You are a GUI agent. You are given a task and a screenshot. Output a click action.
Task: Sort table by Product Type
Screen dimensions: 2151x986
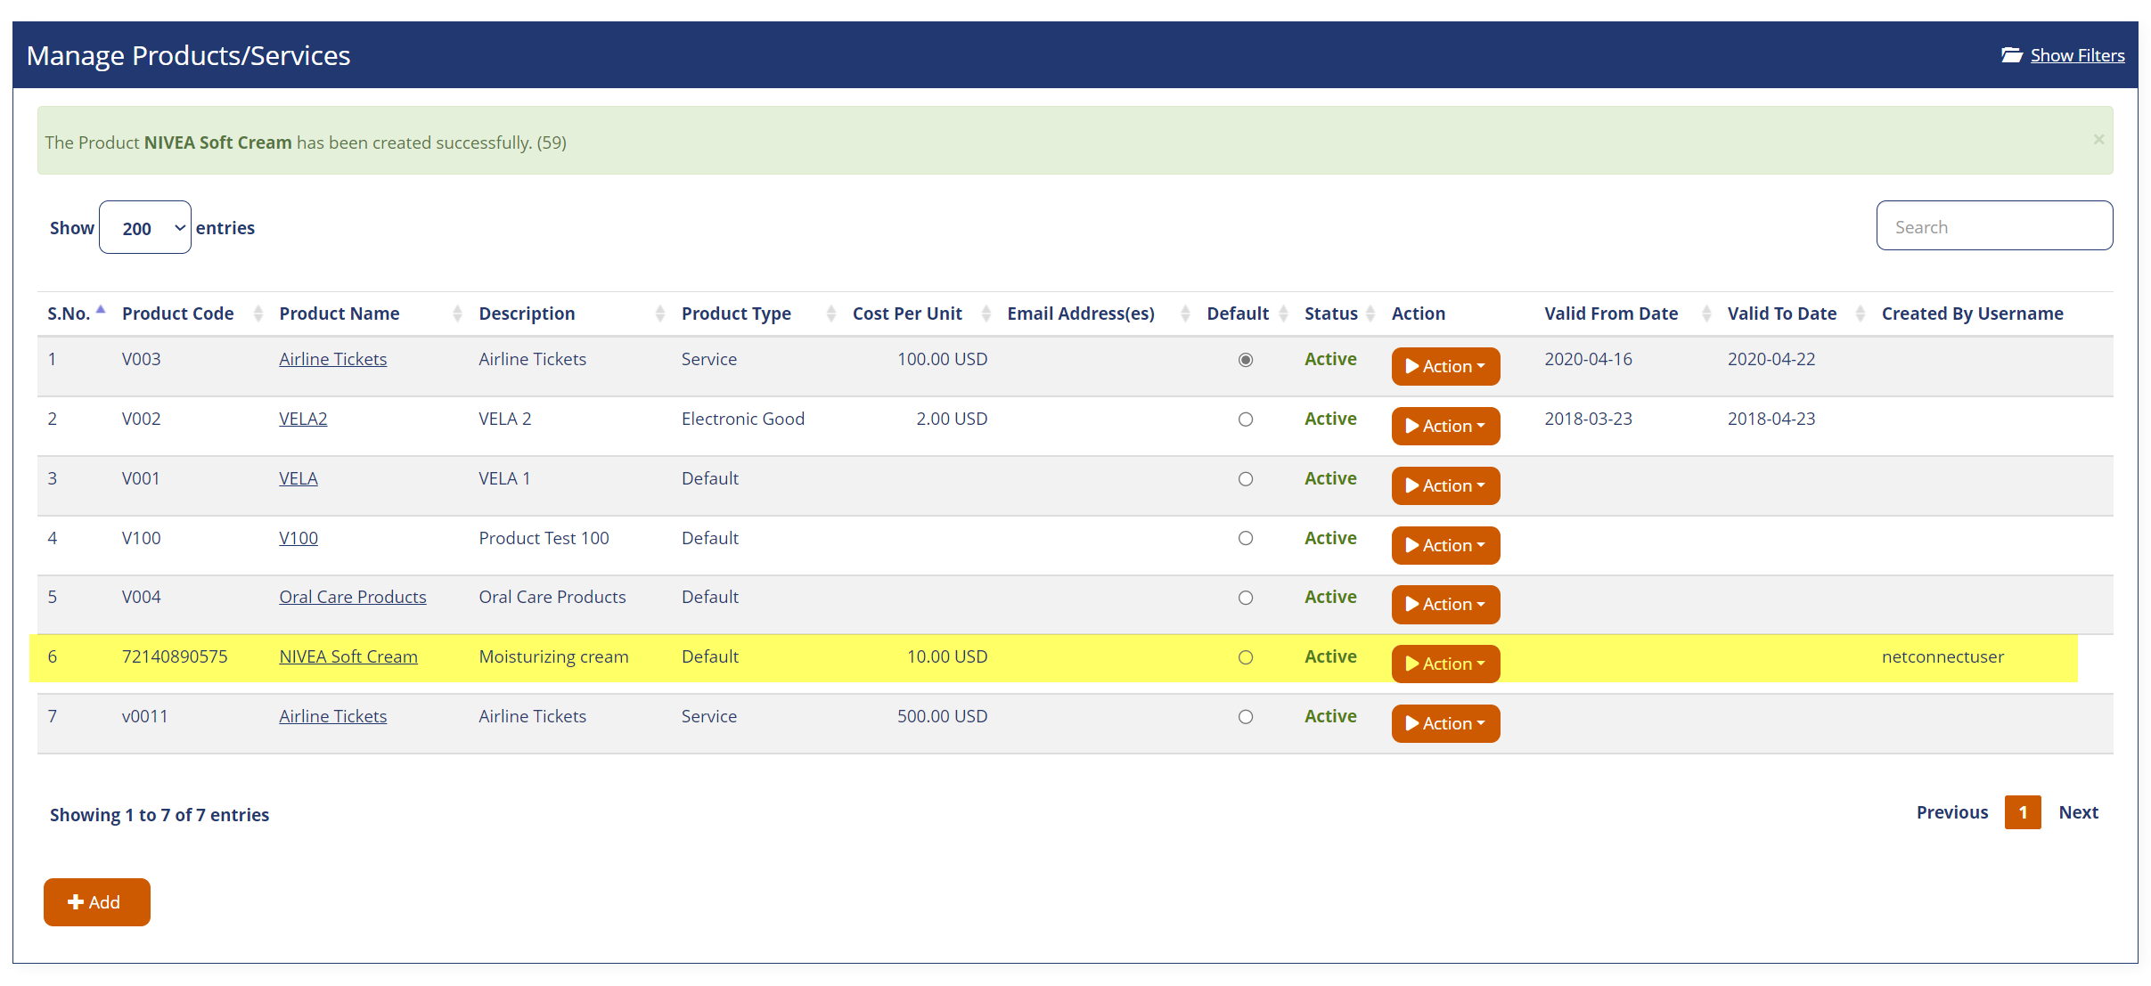(735, 314)
